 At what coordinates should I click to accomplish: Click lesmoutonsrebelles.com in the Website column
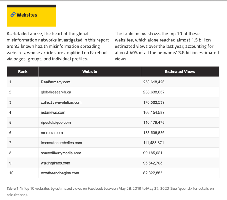tap(61, 143)
